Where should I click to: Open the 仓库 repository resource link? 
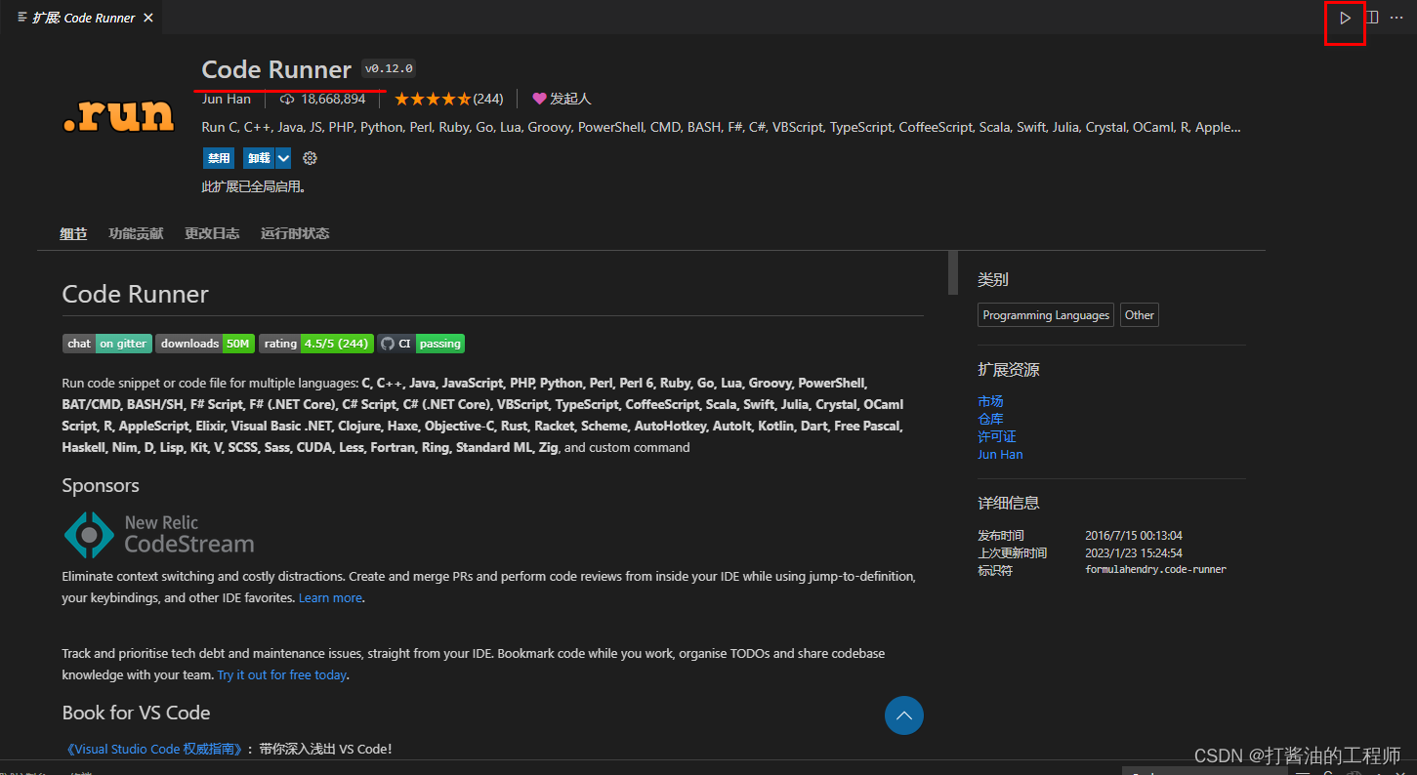[990, 419]
